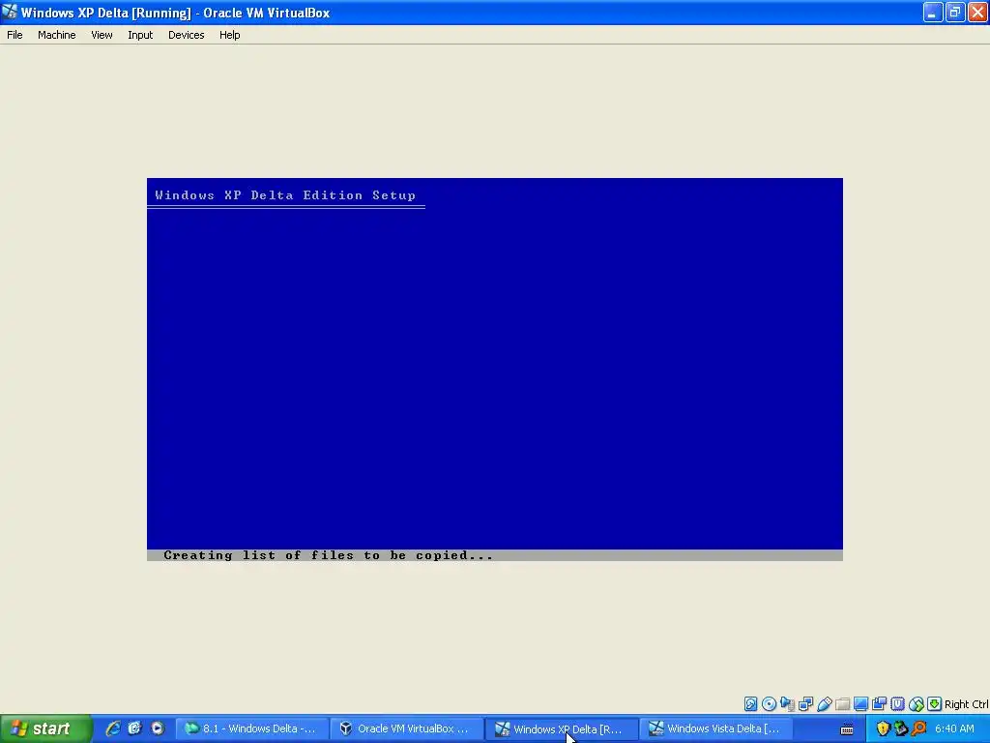Click the network adapter status icon

click(x=805, y=704)
